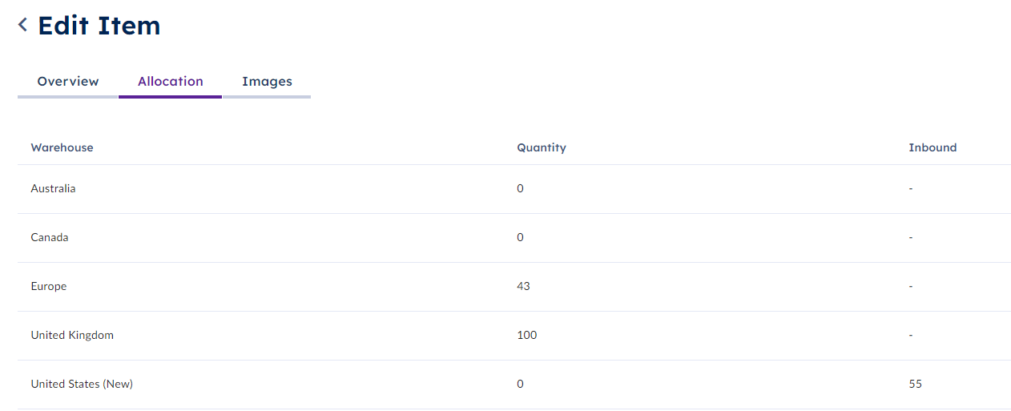The width and height of the screenshot is (1011, 411).
Task: Switch to the Overview tab
Action: click(68, 82)
